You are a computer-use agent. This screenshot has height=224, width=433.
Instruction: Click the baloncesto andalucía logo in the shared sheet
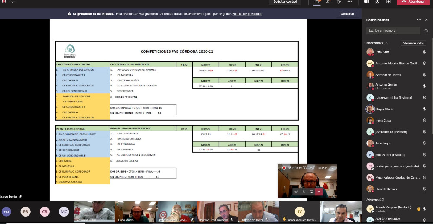click(x=70, y=51)
